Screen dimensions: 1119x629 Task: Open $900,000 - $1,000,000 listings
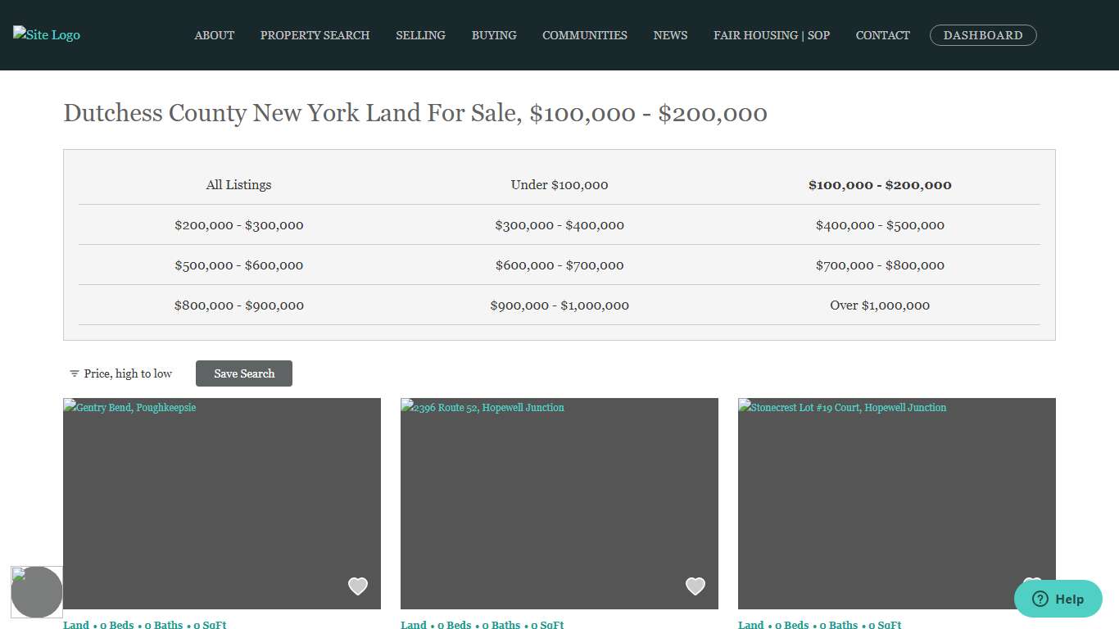click(559, 305)
